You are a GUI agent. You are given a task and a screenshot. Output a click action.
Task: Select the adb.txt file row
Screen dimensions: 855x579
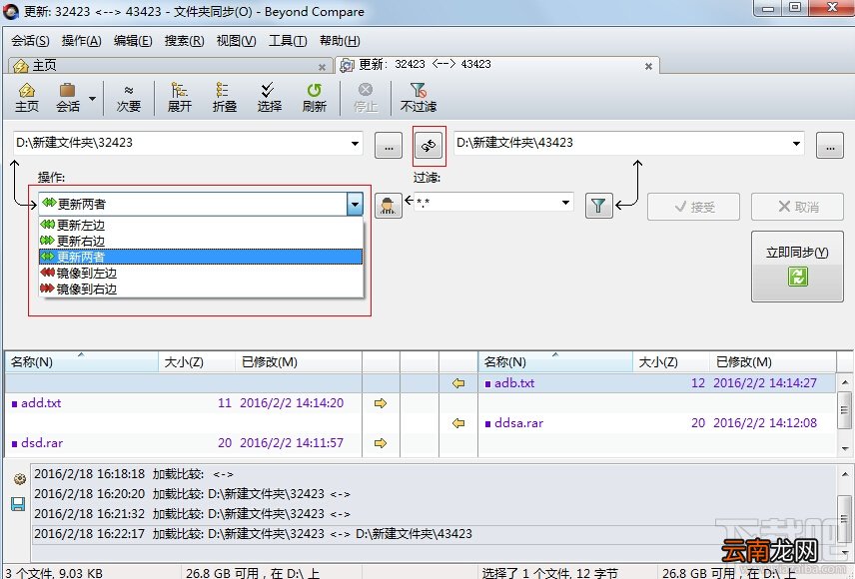(657, 383)
